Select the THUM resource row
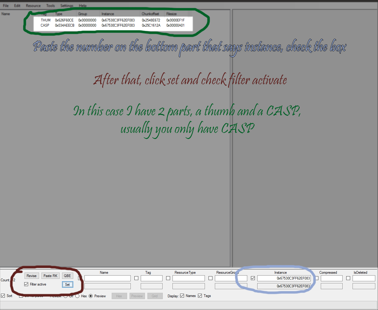Image resolution: width=378 pixels, height=310 pixels. pyautogui.click(x=113, y=20)
